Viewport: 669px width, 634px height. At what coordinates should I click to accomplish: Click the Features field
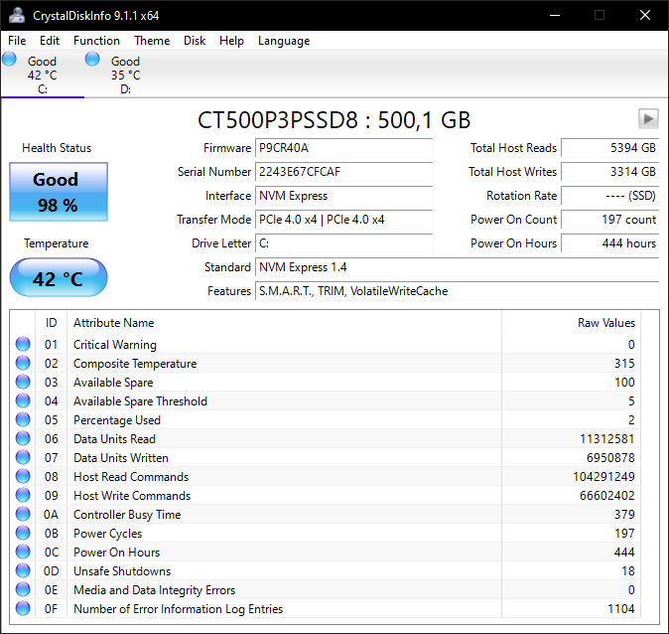click(x=458, y=291)
